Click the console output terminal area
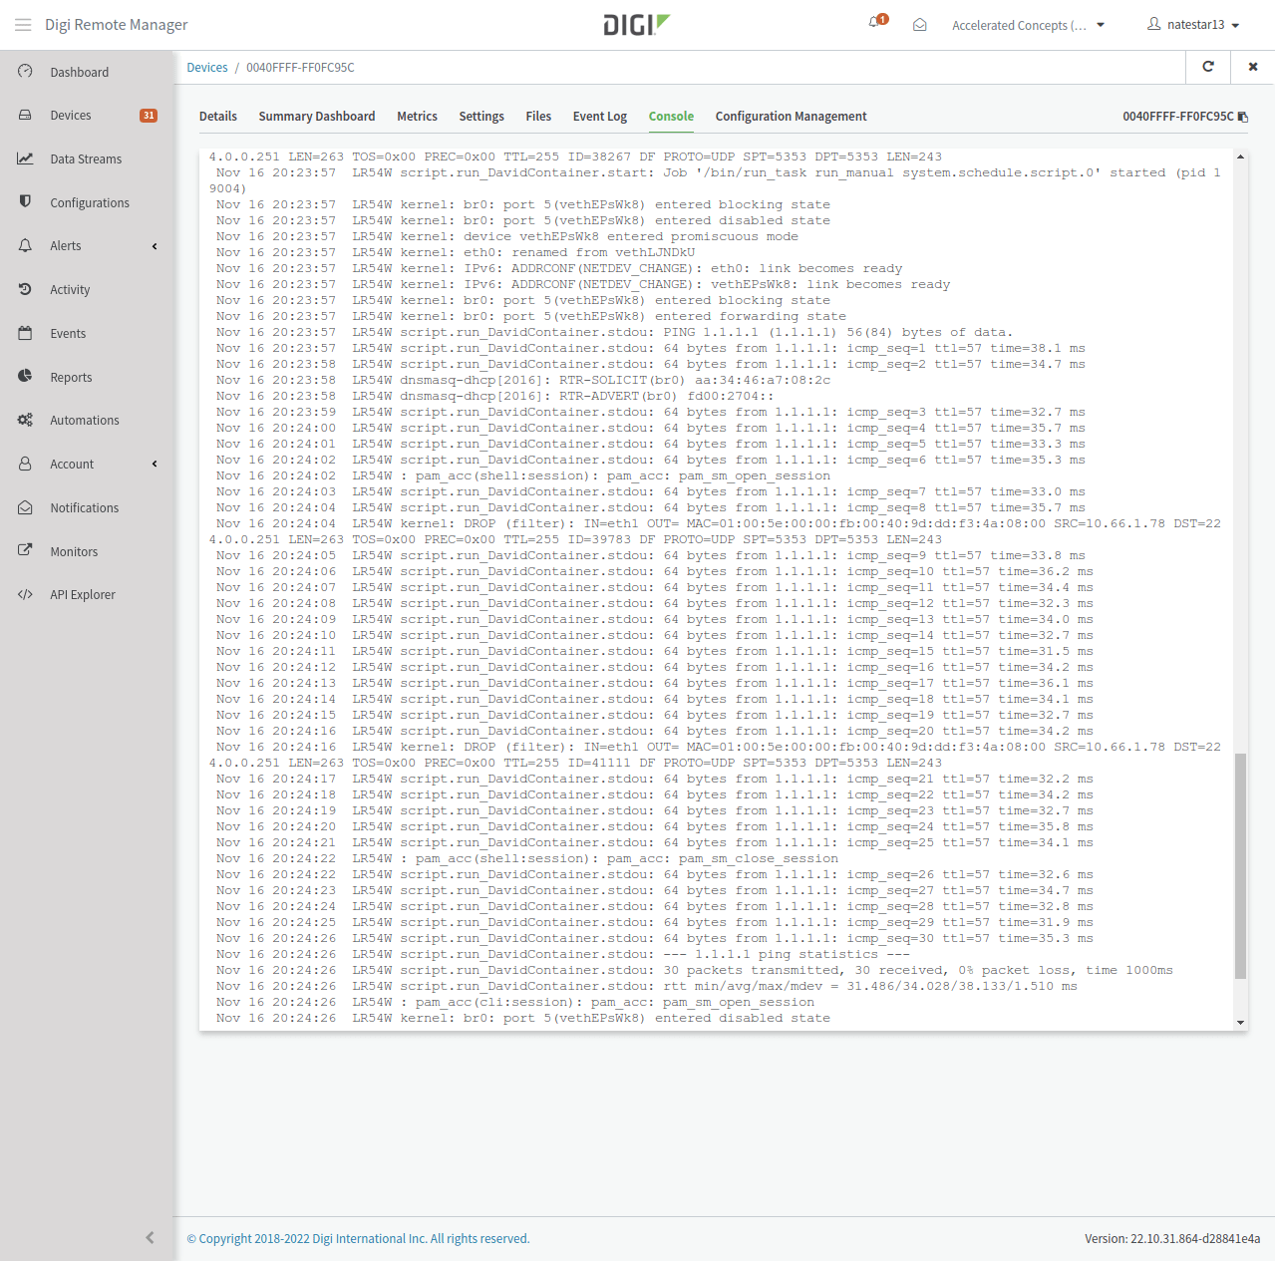The height and width of the screenshot is (1261, 1275). click(716, 588)
